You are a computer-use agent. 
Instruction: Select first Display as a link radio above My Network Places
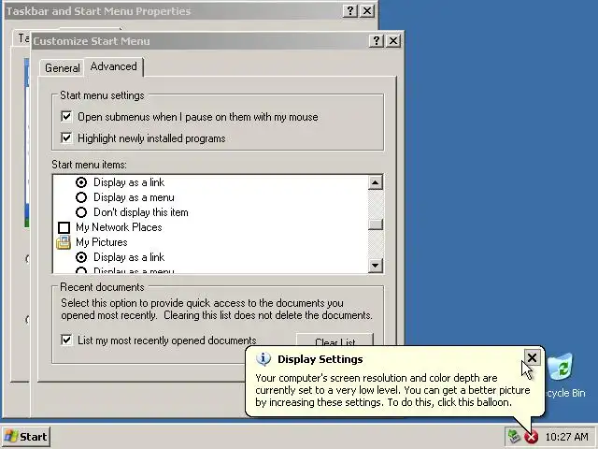[x=81, y=182]
